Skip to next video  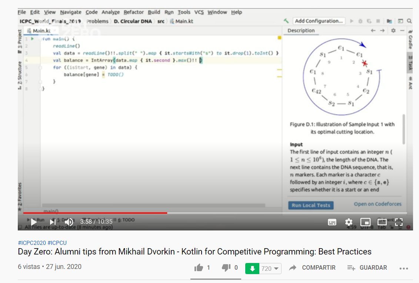coord(53,222)
